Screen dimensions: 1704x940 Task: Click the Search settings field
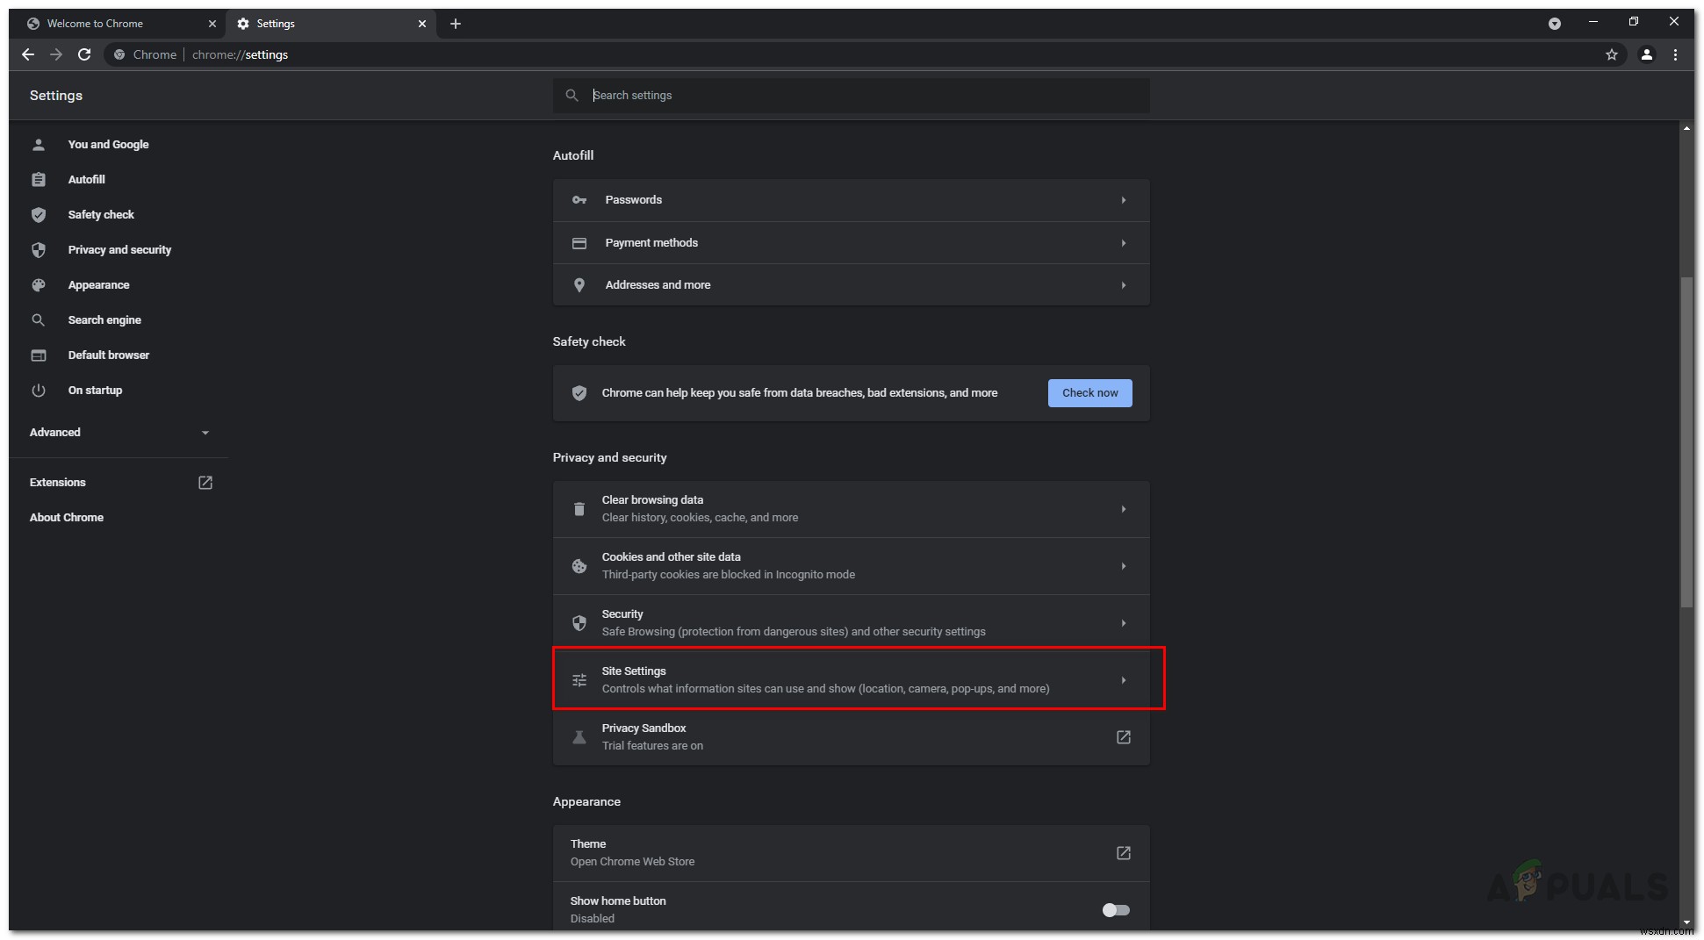pyautogui.click(x=852, y=95)
